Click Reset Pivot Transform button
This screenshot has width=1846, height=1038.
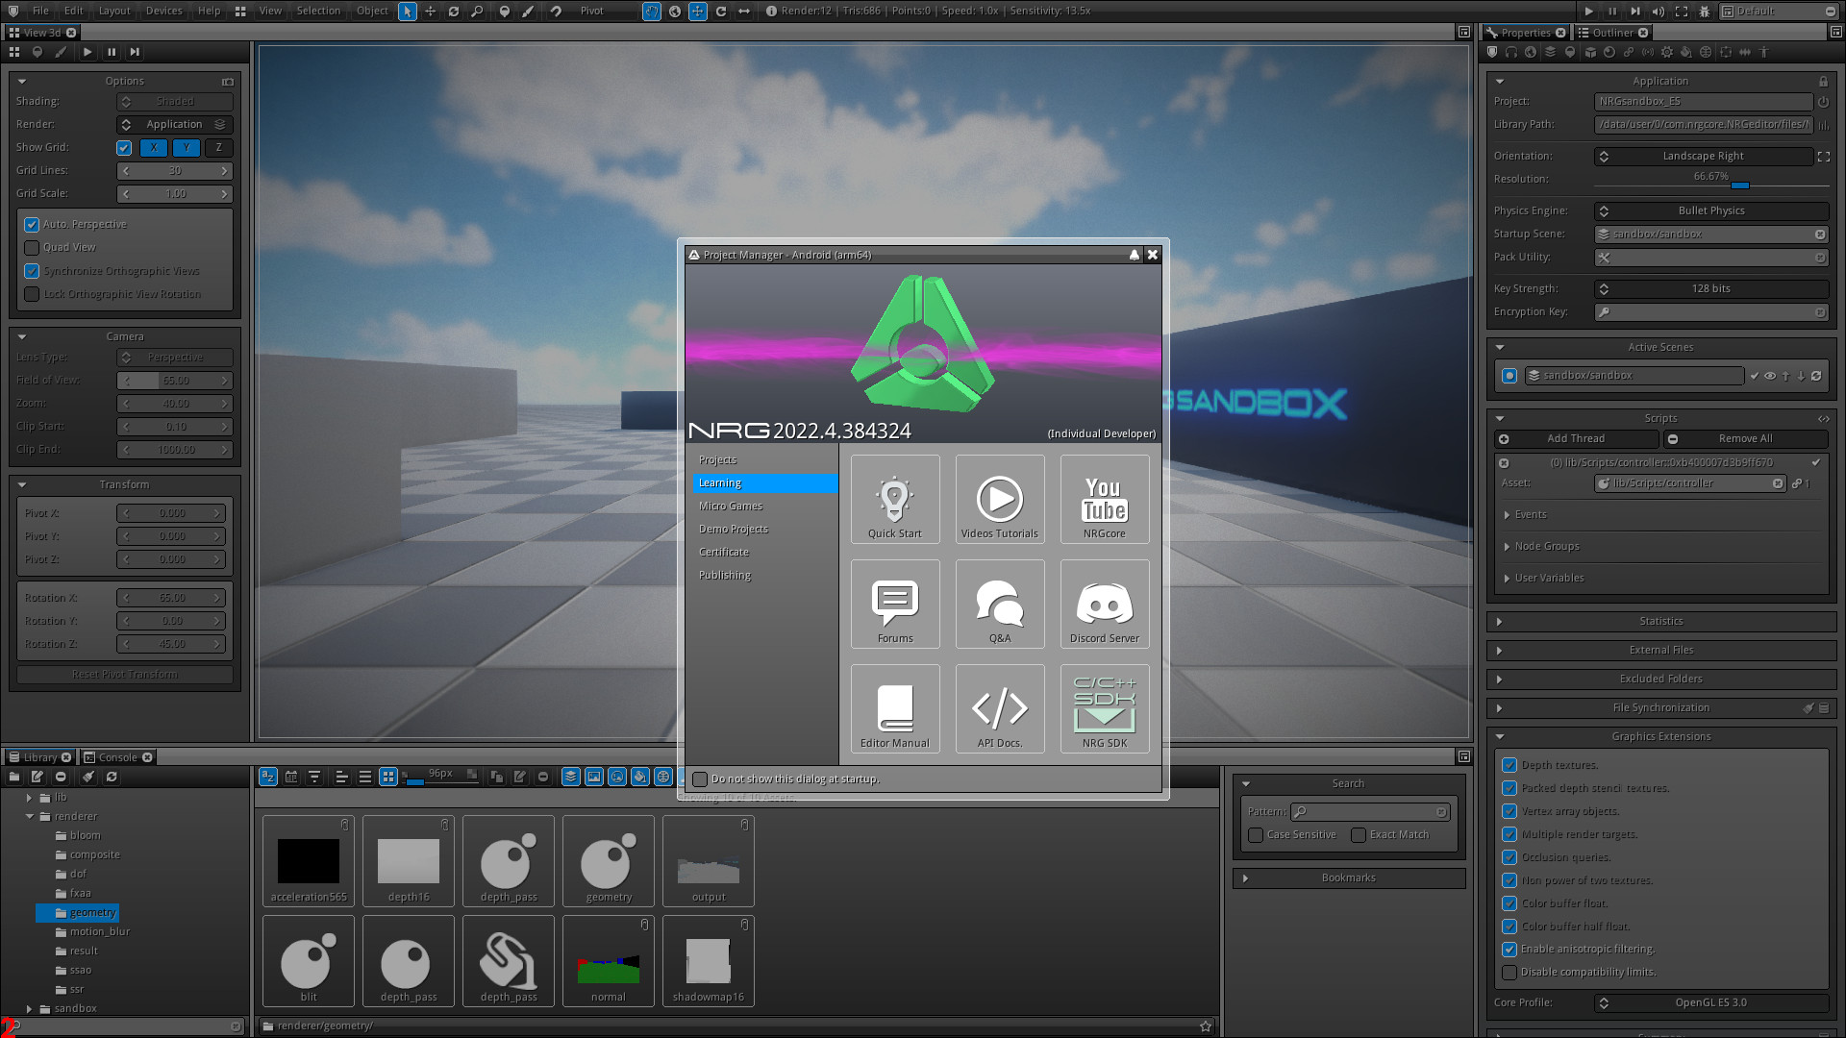click(125, 675)
